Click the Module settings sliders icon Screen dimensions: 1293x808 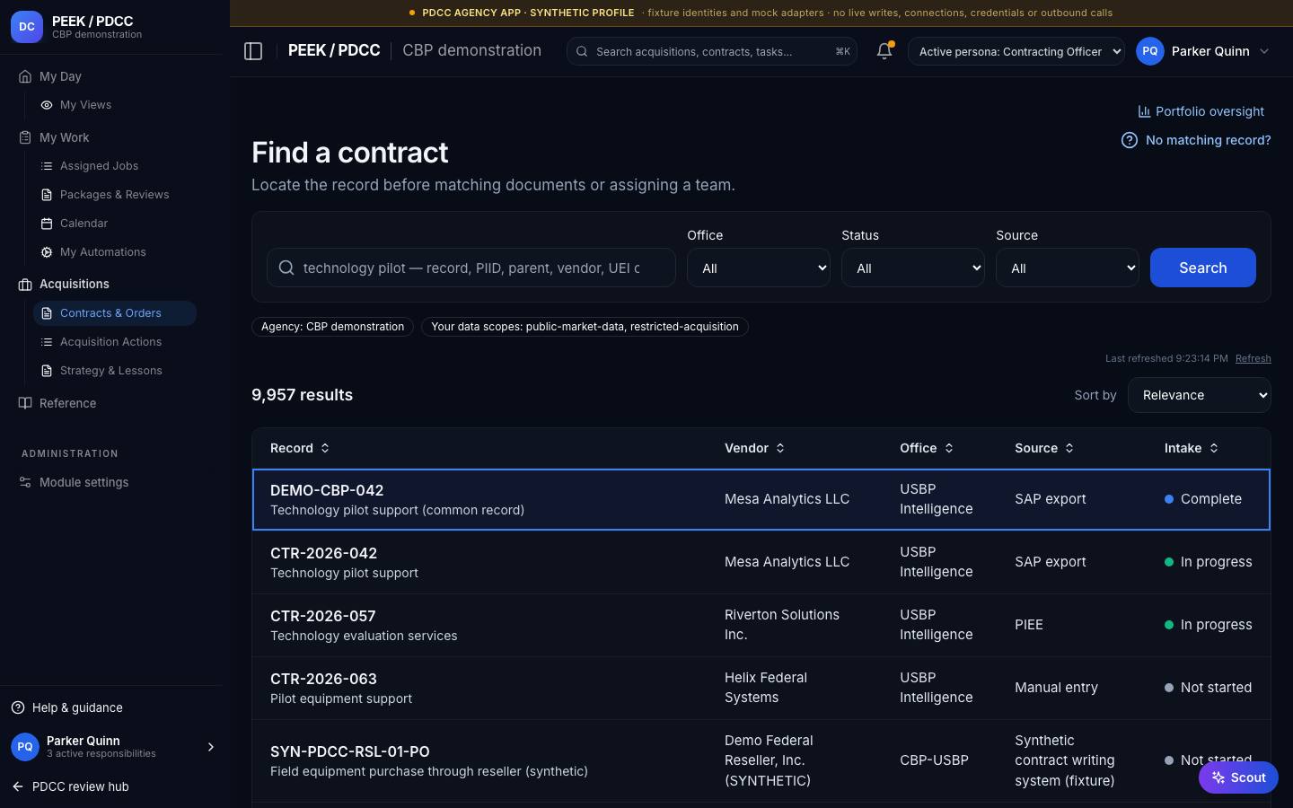(25, 482)
